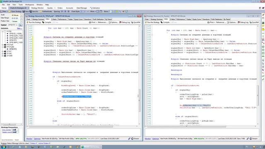Open Options in right strategy window

coord(232,22)
